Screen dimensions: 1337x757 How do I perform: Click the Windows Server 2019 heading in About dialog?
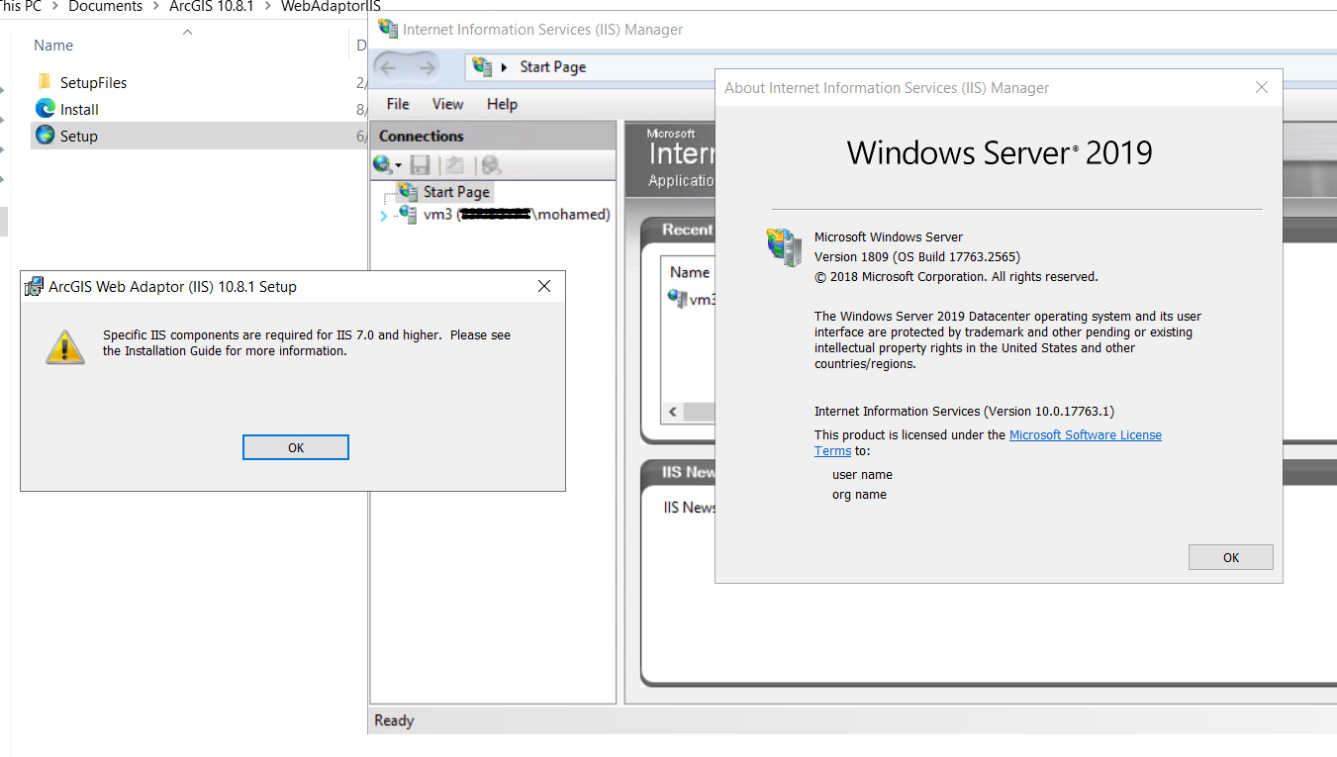click(1000, 152)
